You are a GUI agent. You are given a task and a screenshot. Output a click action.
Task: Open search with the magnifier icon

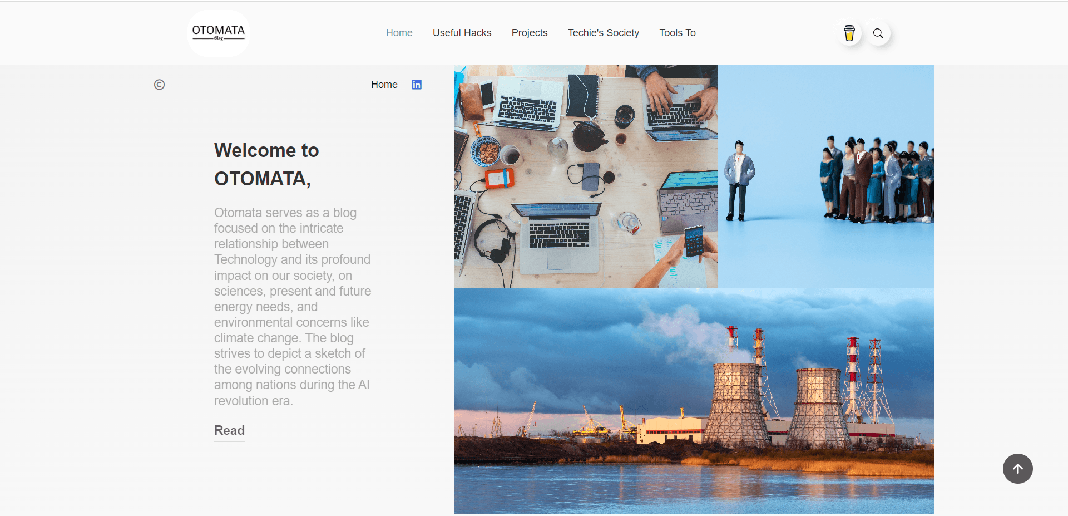(x=878, y=33)
